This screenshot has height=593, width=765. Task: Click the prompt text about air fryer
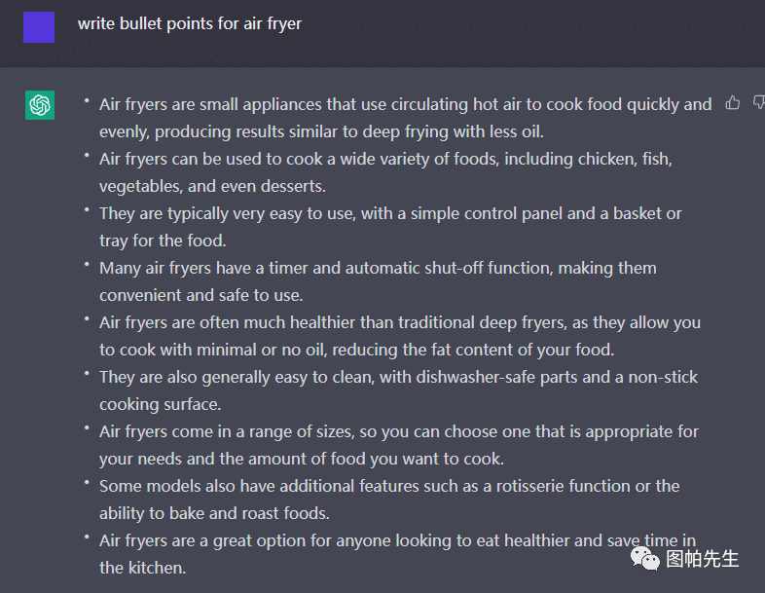[x=190, y=23]
